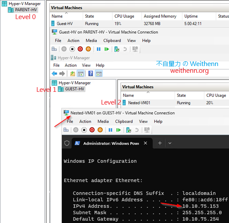Open View menu in Nested-VM01 connection window

coord(143,121)
